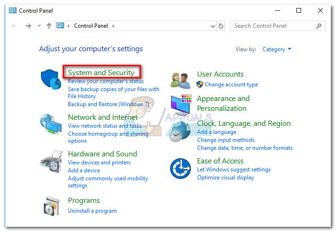Click the Control Panel breadcrumb in address bar
The height and width of the screenshot is (232, 336).
[91, 26]
